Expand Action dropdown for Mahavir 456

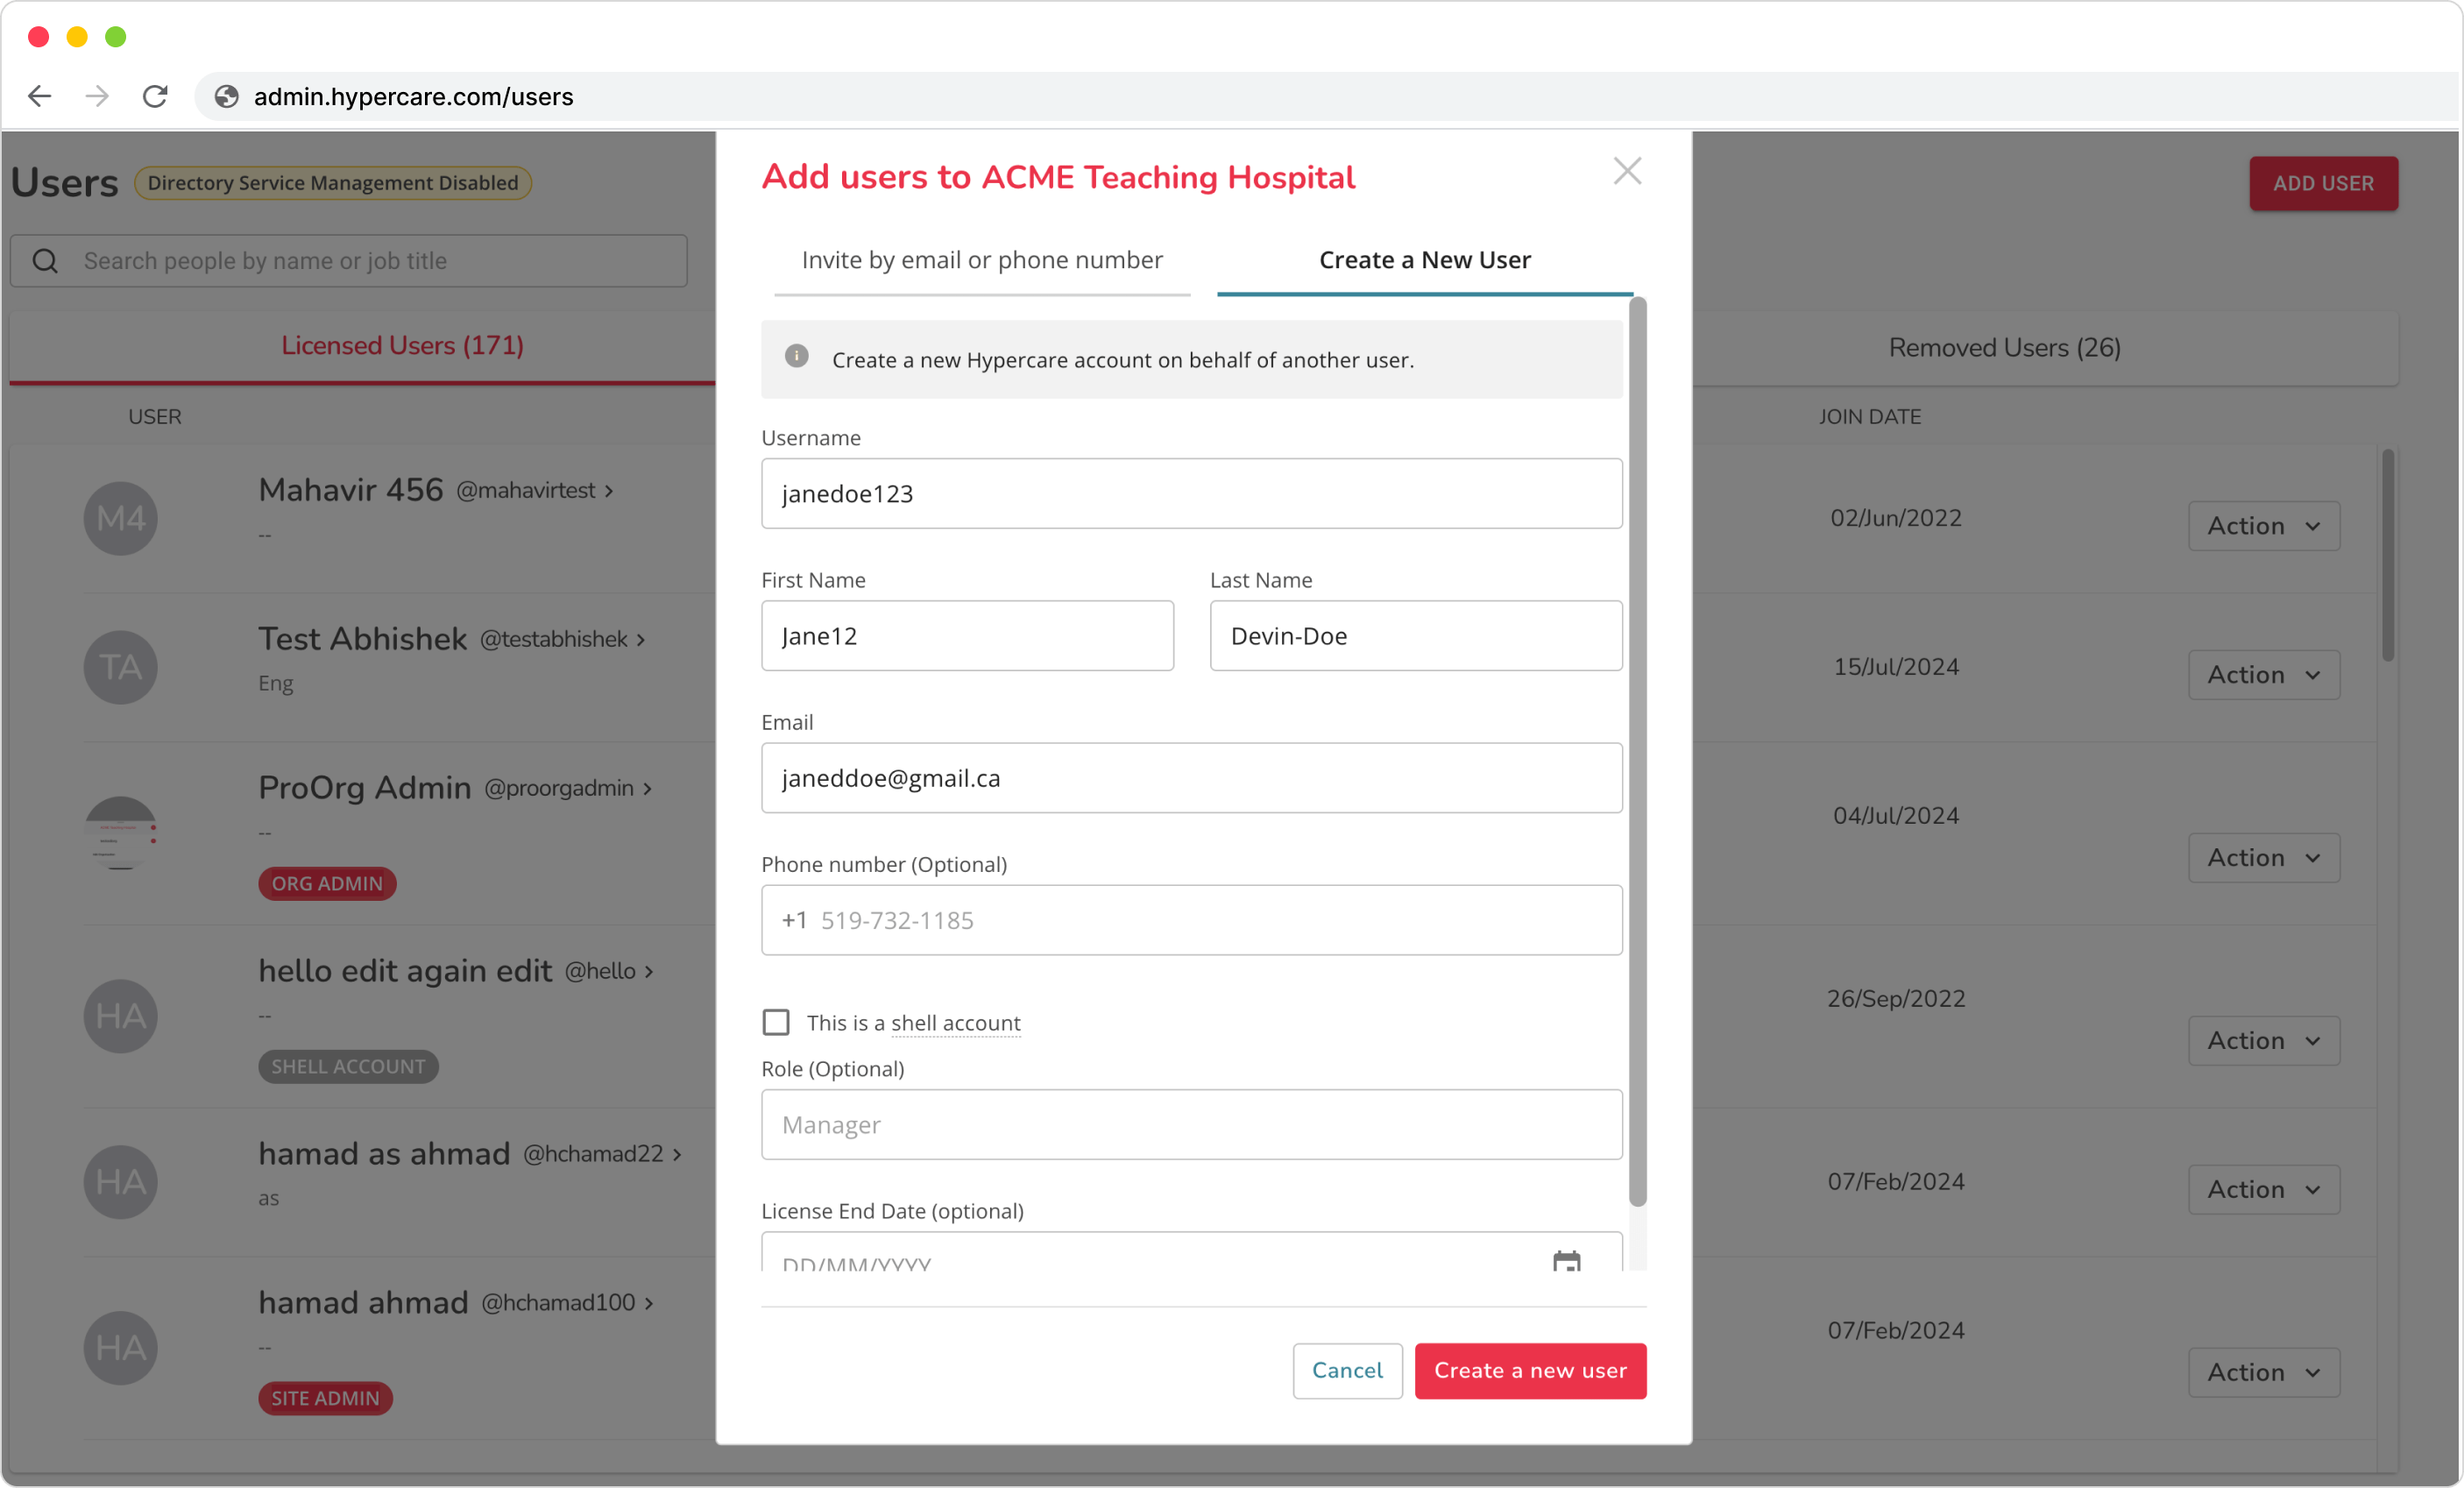2264,526
